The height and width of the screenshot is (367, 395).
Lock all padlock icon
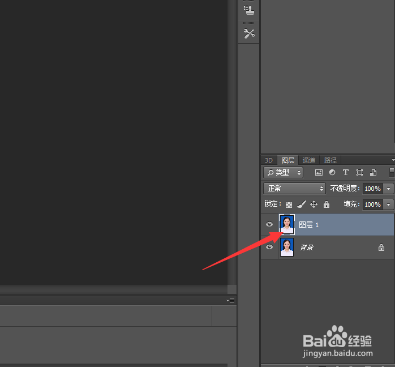(327, 204)
